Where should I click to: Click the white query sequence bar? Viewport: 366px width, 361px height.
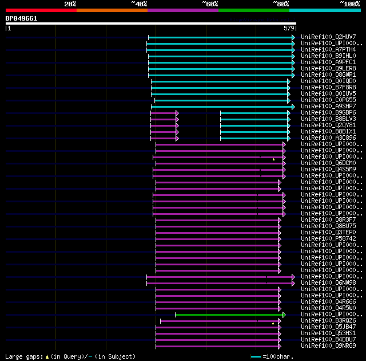[151, 23]
